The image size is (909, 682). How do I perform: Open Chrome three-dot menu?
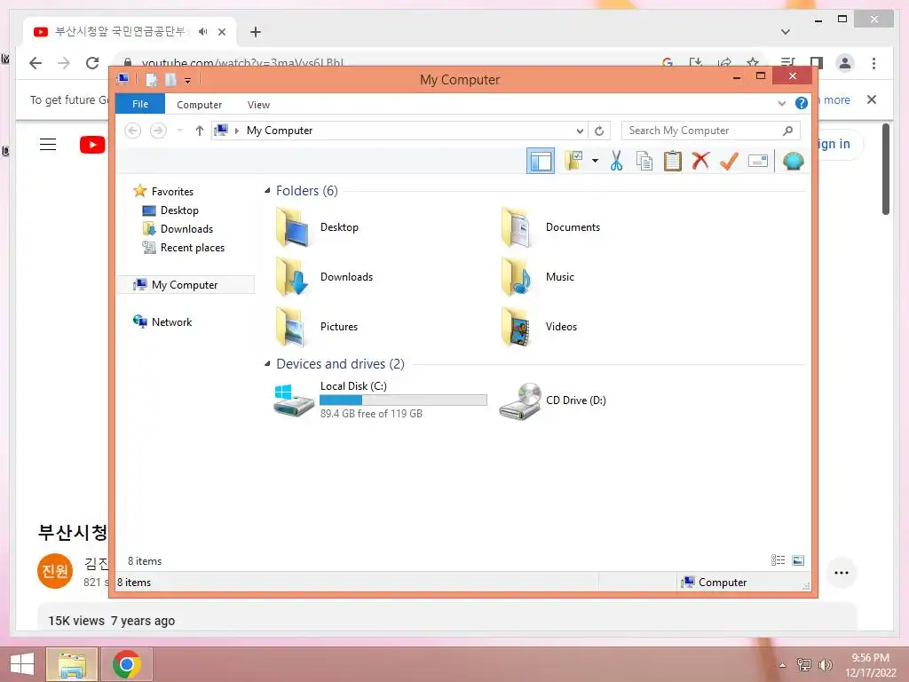pos(873,63)
